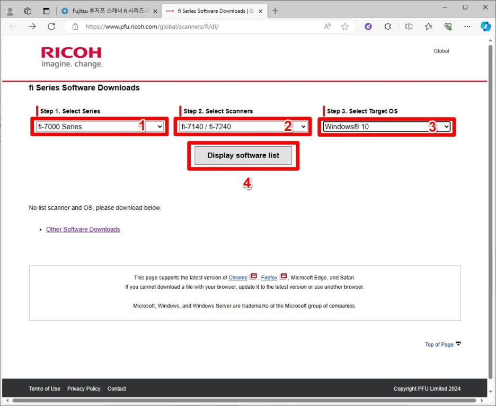
Task: Open the workspaces icon in title bar
Action: click(x=28, y=11)
